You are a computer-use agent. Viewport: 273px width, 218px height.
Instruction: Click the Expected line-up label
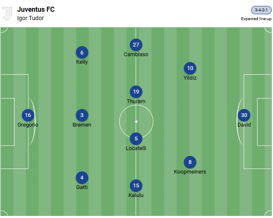tap(256, 19)
